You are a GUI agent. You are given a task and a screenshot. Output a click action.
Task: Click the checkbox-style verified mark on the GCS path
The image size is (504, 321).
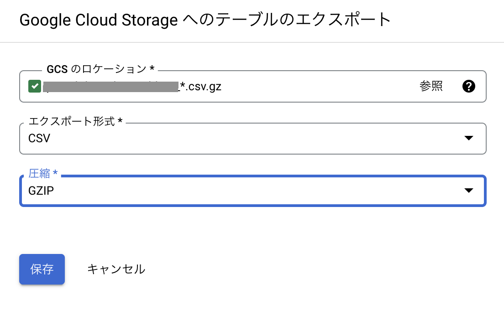[x=34, y=86]
